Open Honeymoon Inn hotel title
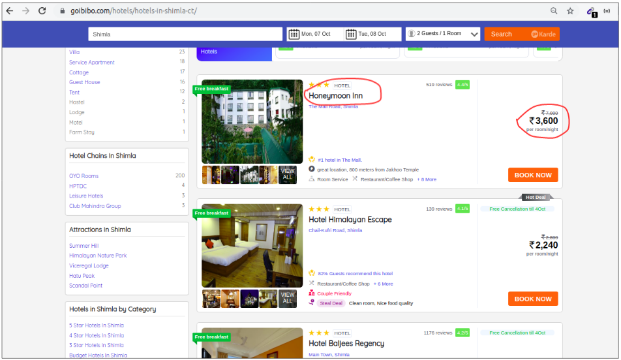 (335, 96)
